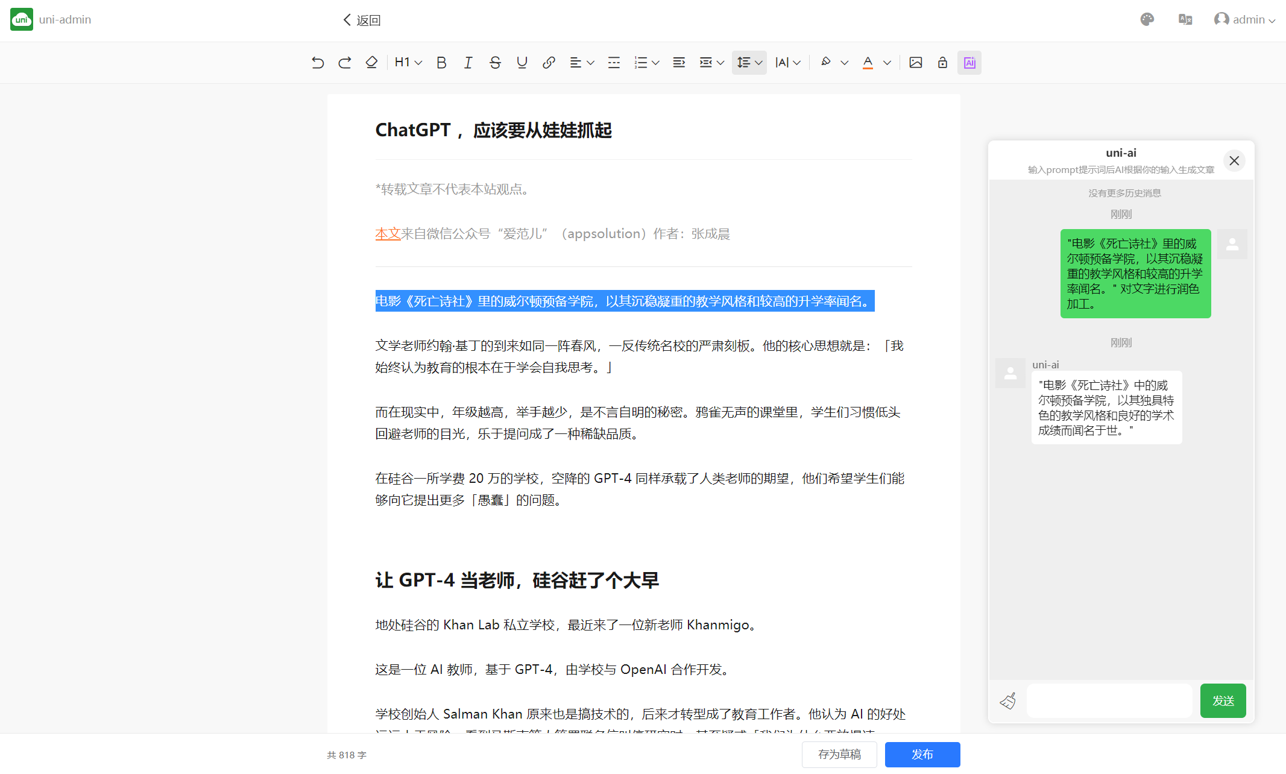Click the user avatar beside green message
This screenshot has height=774, width=1286.
pos(1232,244)
